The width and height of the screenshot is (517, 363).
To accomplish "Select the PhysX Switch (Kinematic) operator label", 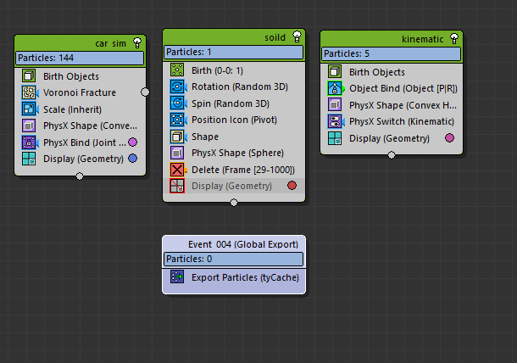I will click(x=402, y=122).
